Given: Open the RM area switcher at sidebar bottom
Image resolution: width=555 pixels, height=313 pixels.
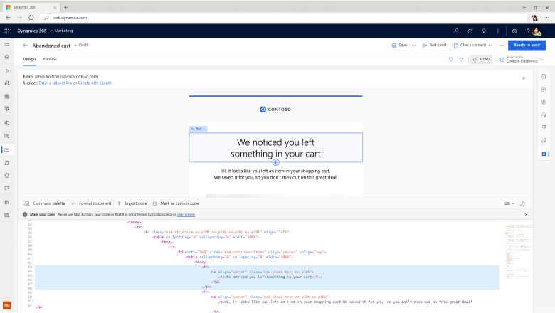Looking at the screenshot, I should [x=6, y=305].
